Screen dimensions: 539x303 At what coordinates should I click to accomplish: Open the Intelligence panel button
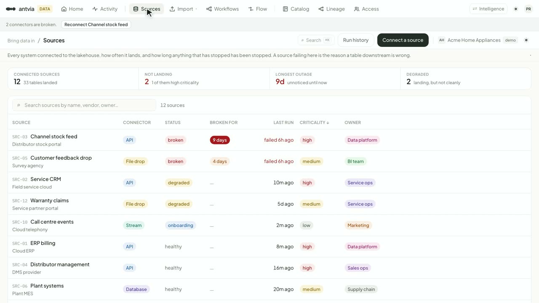pos(488,9)
